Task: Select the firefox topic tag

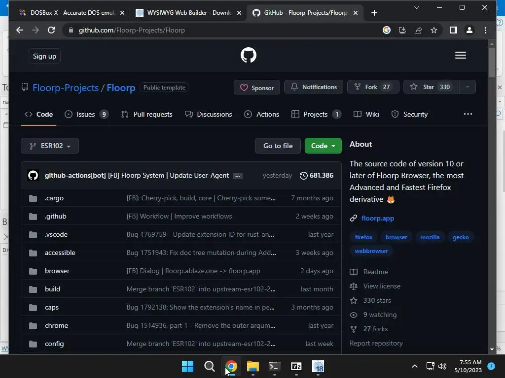Action: (x=363, y=237)
